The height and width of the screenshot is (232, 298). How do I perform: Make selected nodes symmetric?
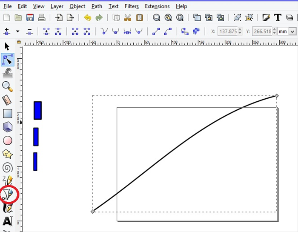coord(127,32)
